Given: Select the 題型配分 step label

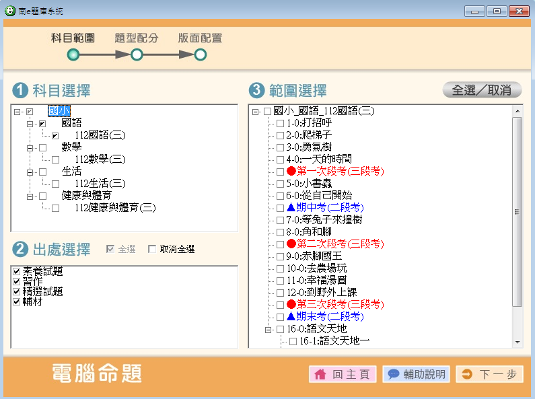Looking at the screenshot, I should [137, 38].
